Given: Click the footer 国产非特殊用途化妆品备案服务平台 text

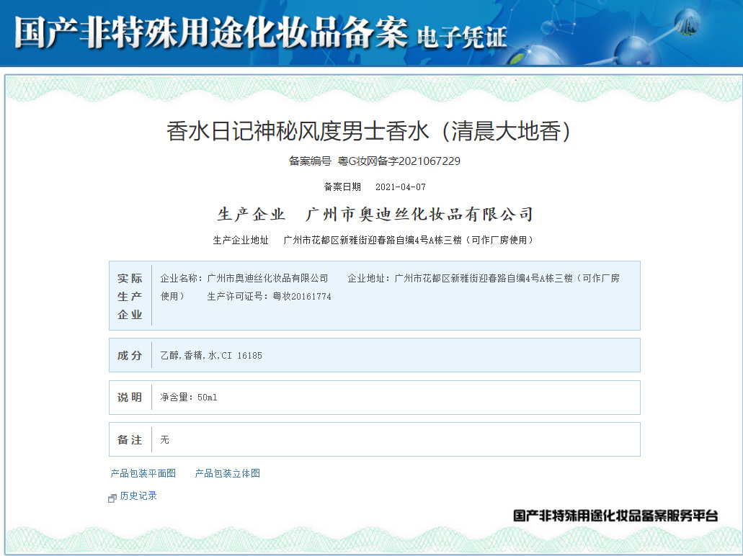Looking at the screenshot, I should pyautogui.click(x=615, y=516).
